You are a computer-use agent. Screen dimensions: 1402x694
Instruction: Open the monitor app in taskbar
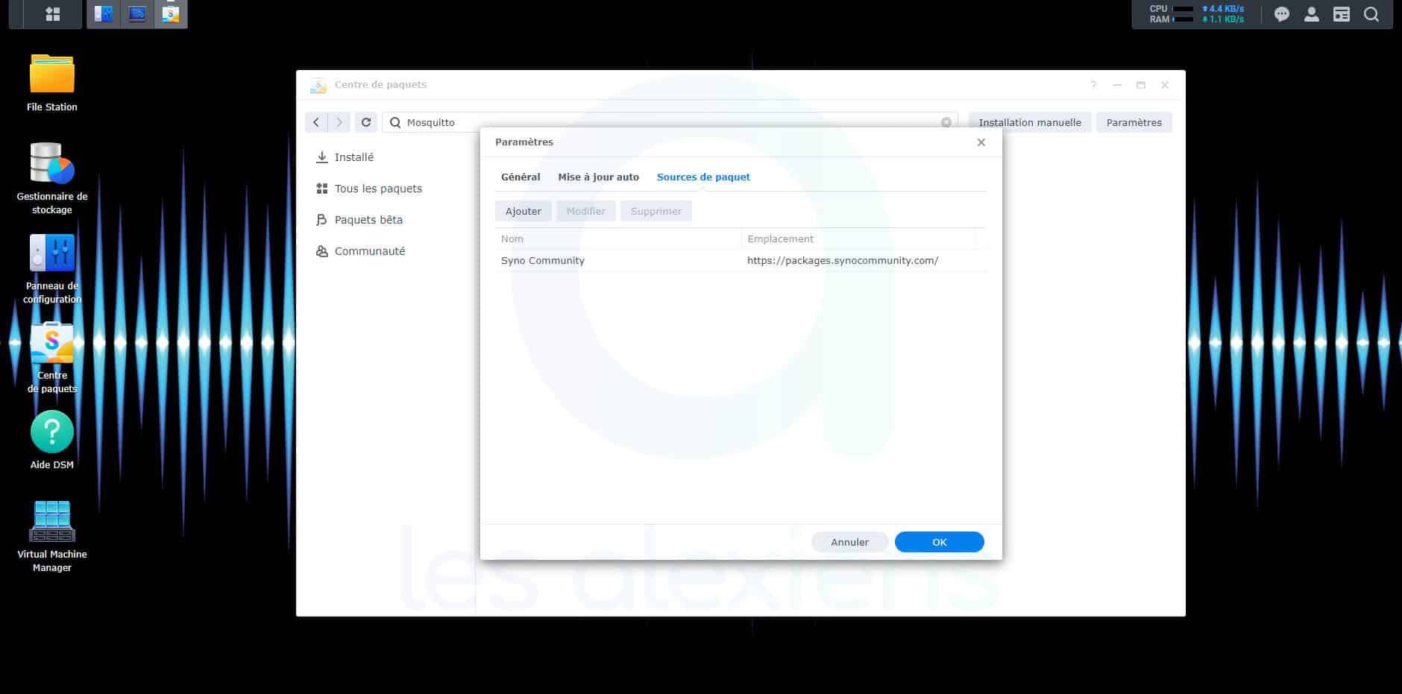pyautogui.click(x=137, y=14)
